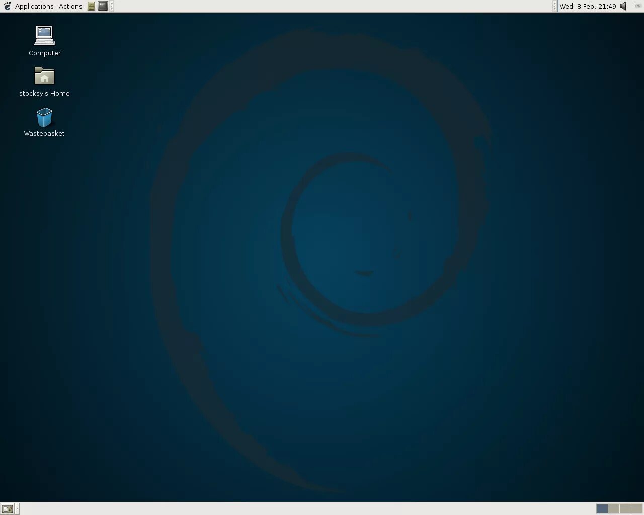Switch to the third workspace
This screenshot has height=515, width=644.
point(625,509)
